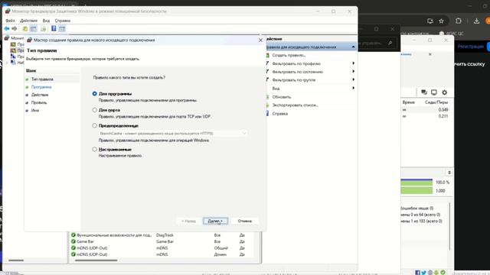The width and height of the screenshot is (490, 275).
Task: Click the green check status icon at bottom
Action: pyautogui.click(x=443, y=273)
